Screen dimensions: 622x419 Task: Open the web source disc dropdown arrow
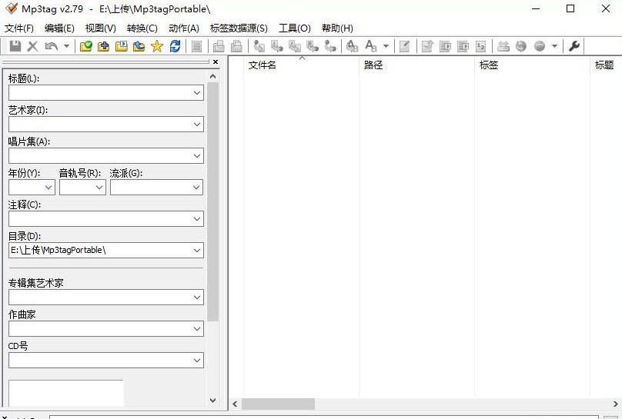click(554, 46)
